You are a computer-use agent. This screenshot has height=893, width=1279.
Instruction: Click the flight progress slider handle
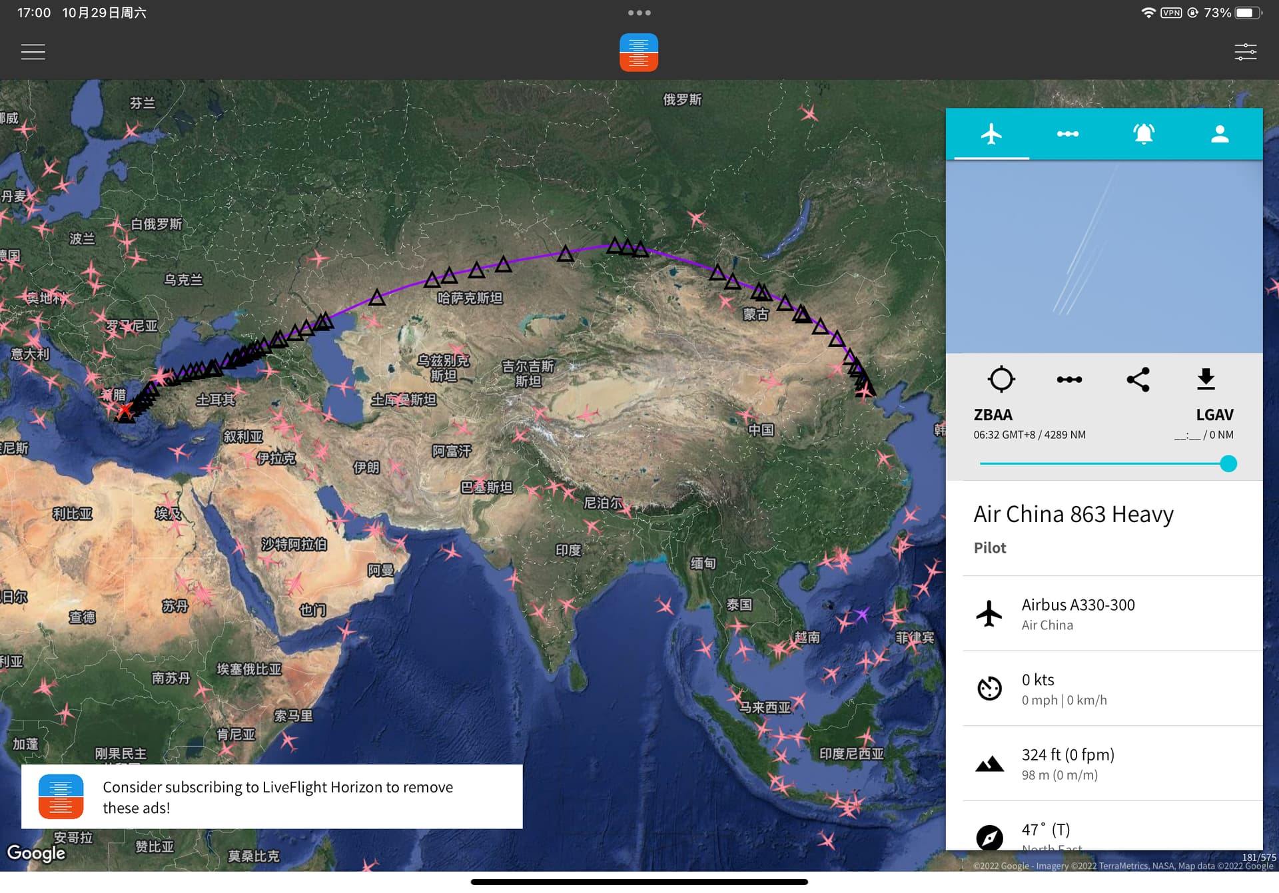tap(1228, 463)
